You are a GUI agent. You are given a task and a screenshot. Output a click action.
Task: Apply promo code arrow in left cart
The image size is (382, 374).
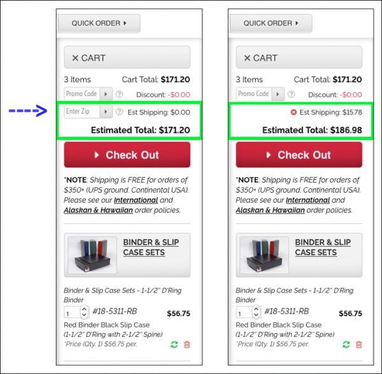coord(106,94)
